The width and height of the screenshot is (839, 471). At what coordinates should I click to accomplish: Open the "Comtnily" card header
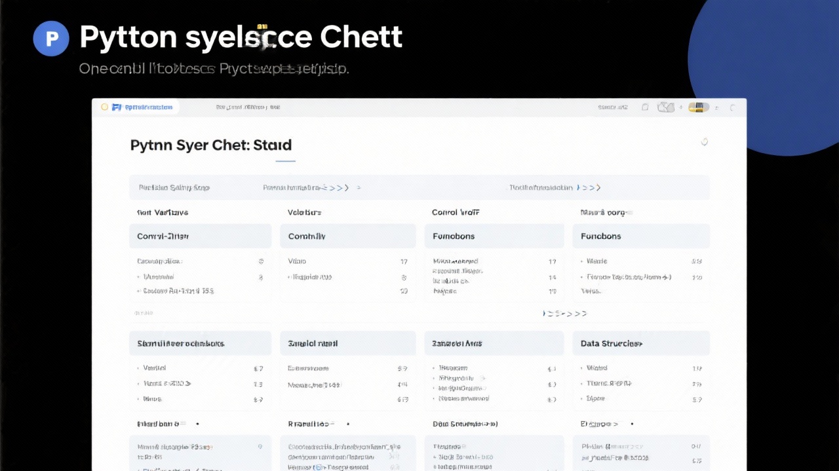348,236
